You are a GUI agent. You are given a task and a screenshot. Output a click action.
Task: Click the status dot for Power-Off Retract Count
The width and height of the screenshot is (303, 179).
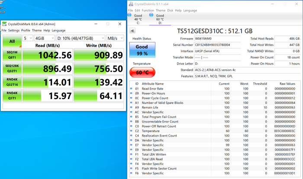[x=131, y=126]
